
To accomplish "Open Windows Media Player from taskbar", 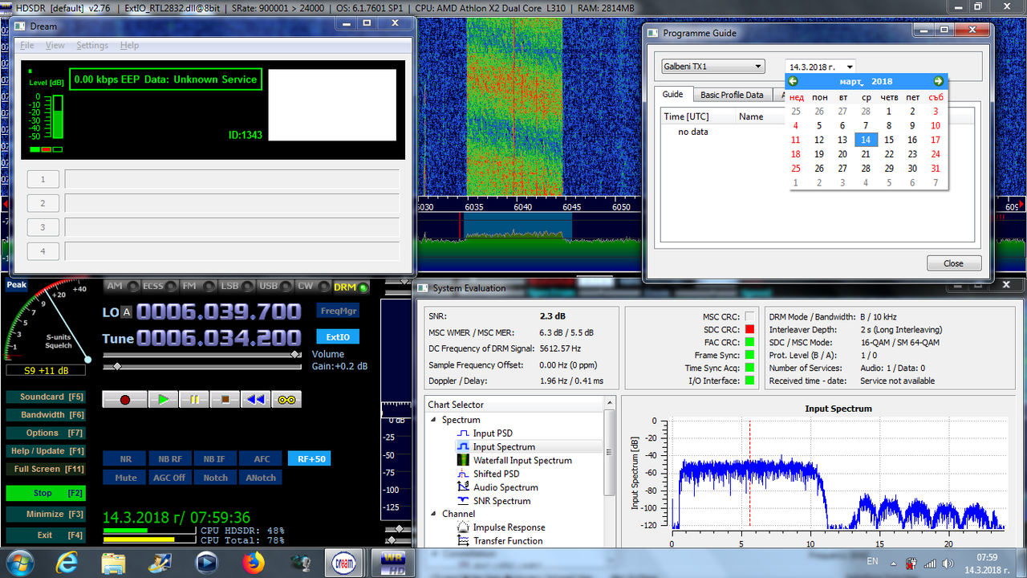I will (206, 563).
